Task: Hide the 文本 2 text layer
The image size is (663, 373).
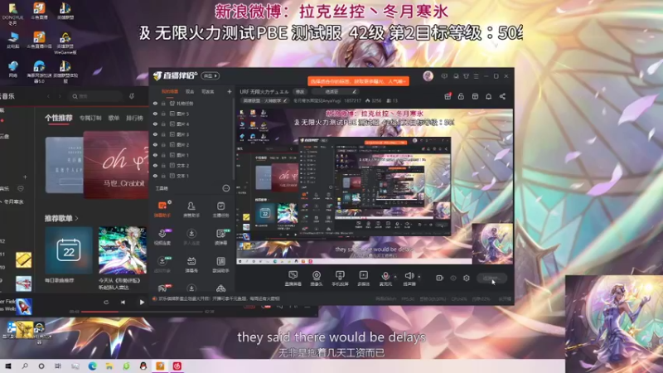Action: pos(156,165)
